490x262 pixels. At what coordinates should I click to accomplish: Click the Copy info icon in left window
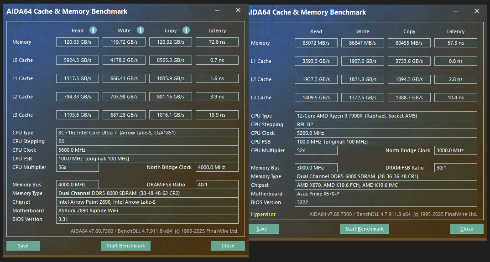[x=186, y=30]
